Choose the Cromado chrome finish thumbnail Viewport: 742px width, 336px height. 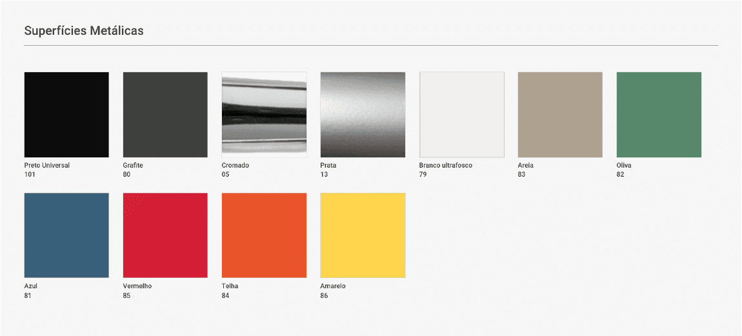(264, 115)
